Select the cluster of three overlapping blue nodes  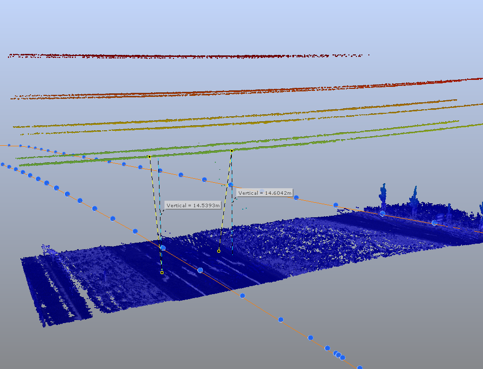coord(339,355)
